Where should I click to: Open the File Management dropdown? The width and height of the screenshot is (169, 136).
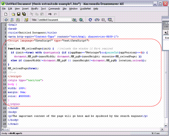pyautogui.click(x=75, y=20)
